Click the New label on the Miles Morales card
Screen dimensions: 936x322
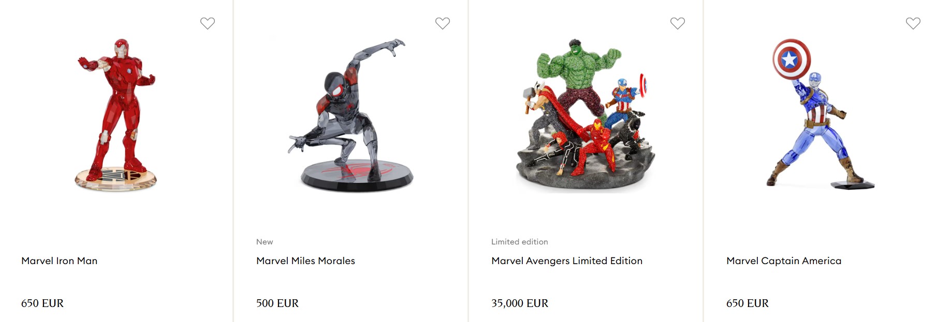(x=265, y=241)
